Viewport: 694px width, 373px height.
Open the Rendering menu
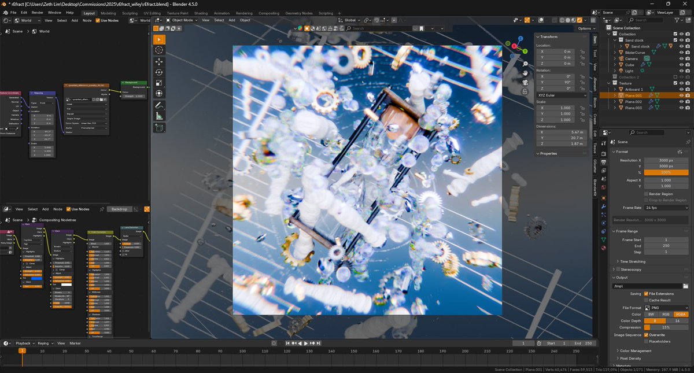(244, 13)
